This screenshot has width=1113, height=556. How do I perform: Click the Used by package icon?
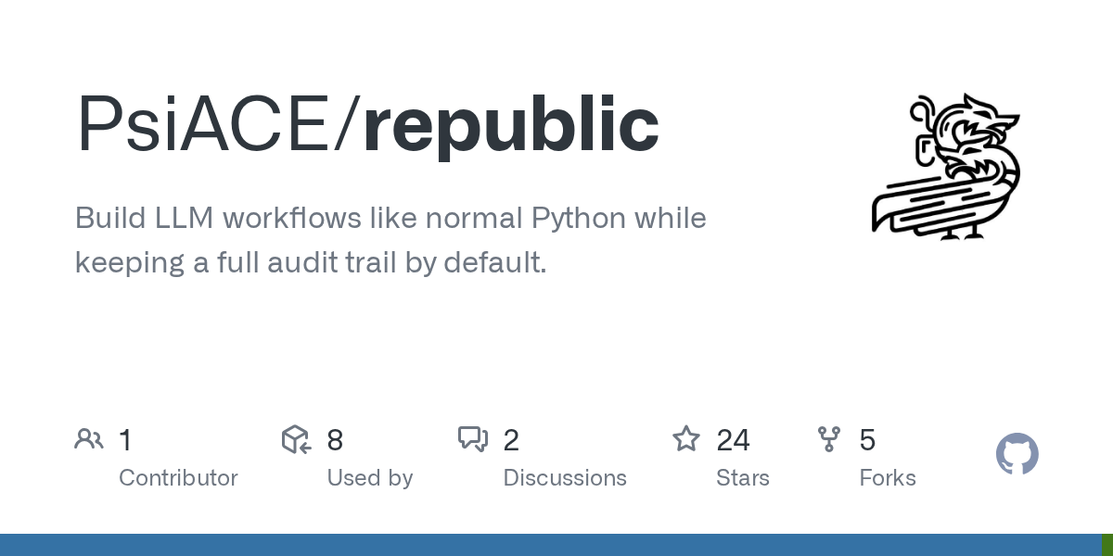pyautogui.click(x=295, y=439)
